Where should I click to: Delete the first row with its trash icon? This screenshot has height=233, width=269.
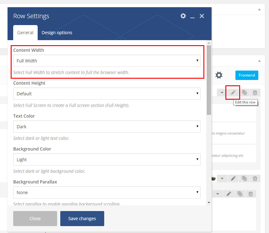point(255,93)
